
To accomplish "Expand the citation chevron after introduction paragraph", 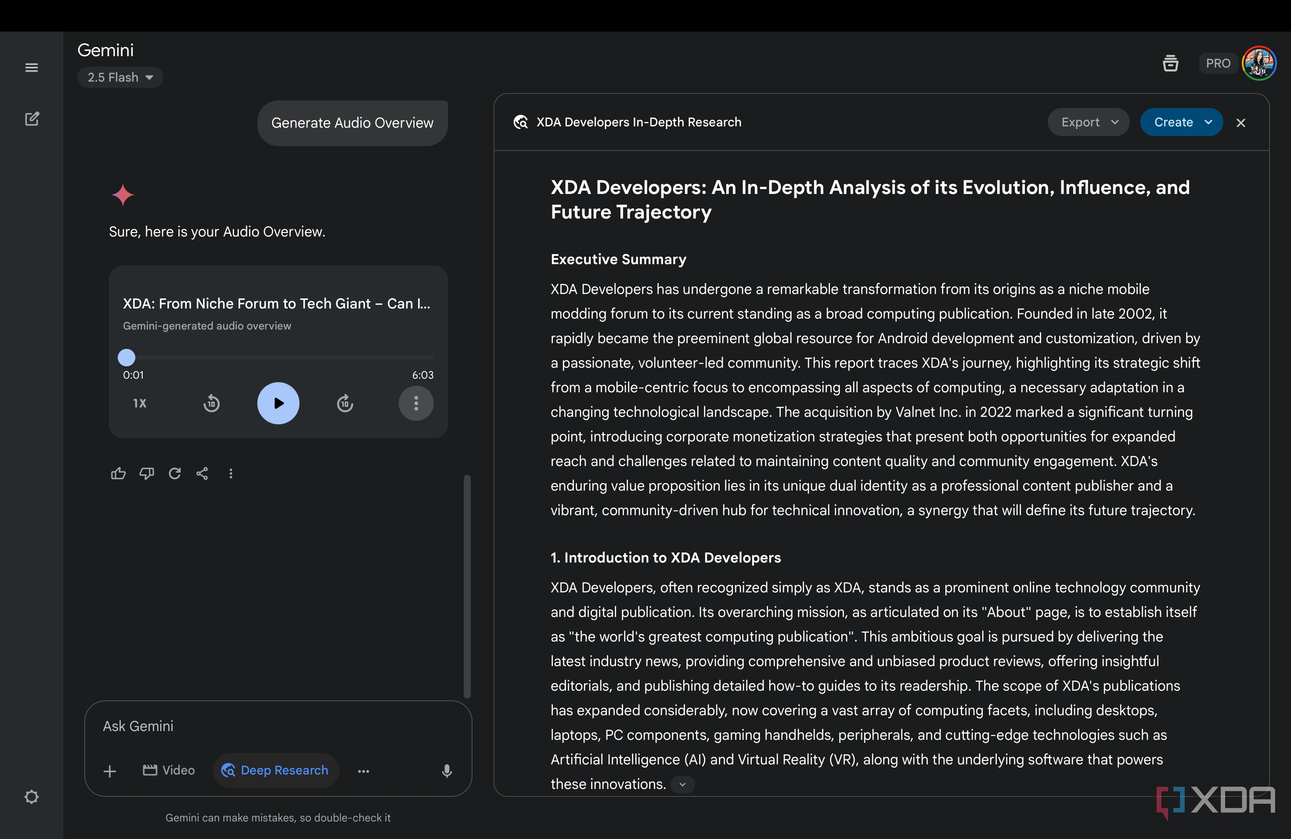I will click(683, 784).
